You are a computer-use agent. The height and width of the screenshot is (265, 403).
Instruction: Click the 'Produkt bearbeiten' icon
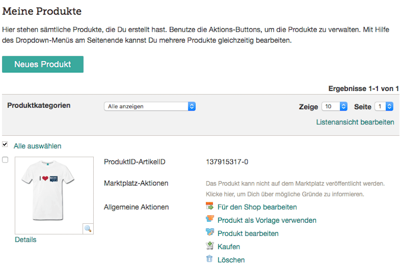pos(210,233)
